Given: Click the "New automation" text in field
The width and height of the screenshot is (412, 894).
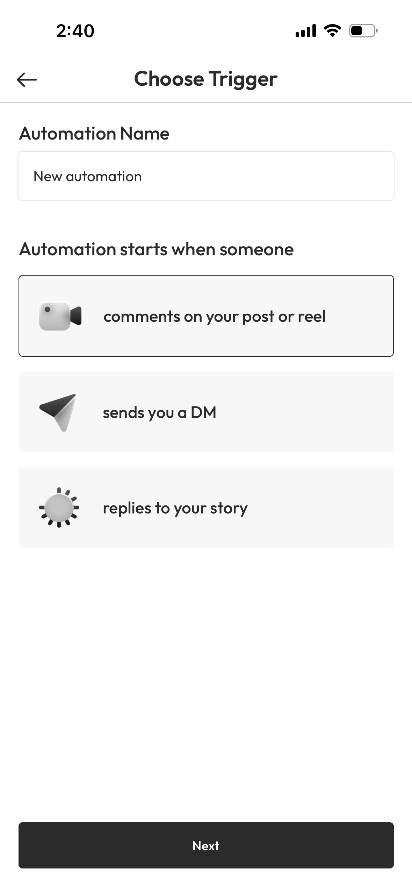Looking at the screenshot, I should point(88,177).
